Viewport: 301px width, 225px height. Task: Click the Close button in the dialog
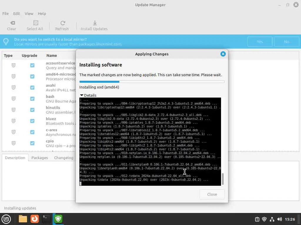click(x=212, y=194)
